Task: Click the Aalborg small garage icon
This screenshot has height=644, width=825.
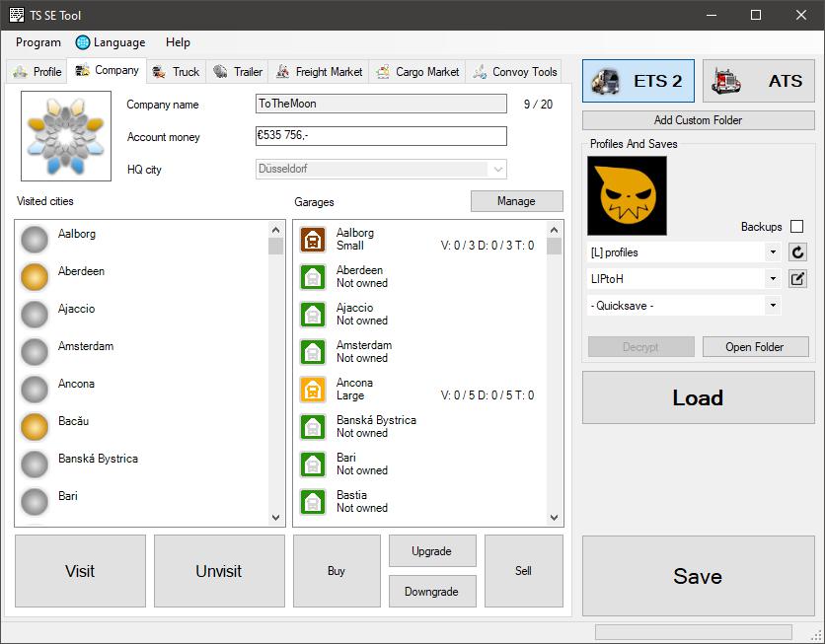Action: tap(313, 240)
